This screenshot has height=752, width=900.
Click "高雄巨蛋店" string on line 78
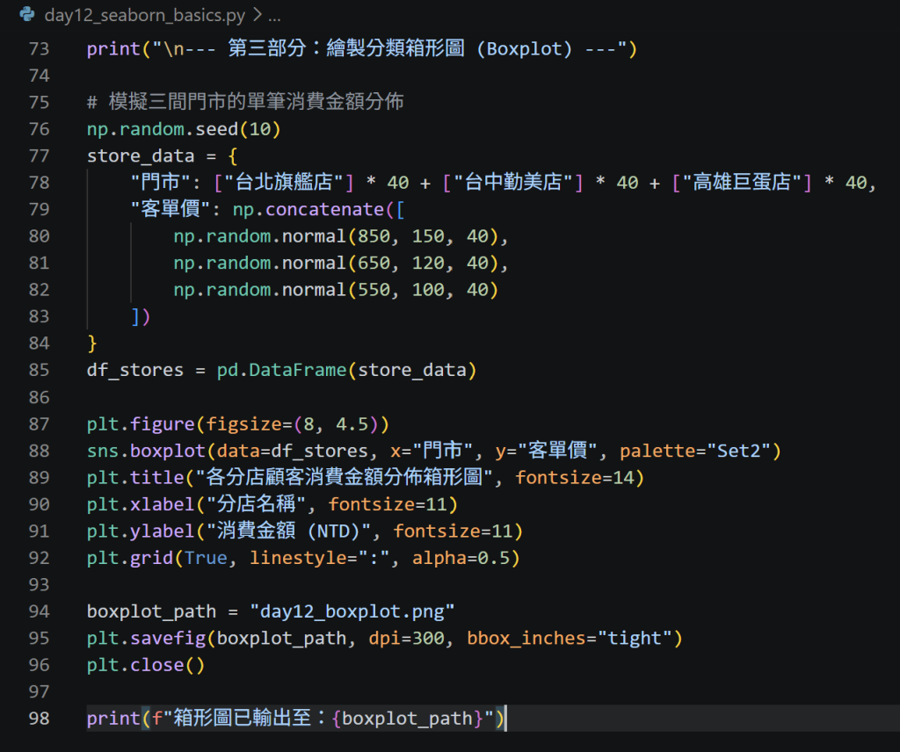coord(742,183)
